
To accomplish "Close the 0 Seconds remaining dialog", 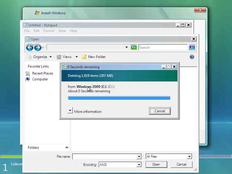I will pyautogui.click(x=174, y=67).
